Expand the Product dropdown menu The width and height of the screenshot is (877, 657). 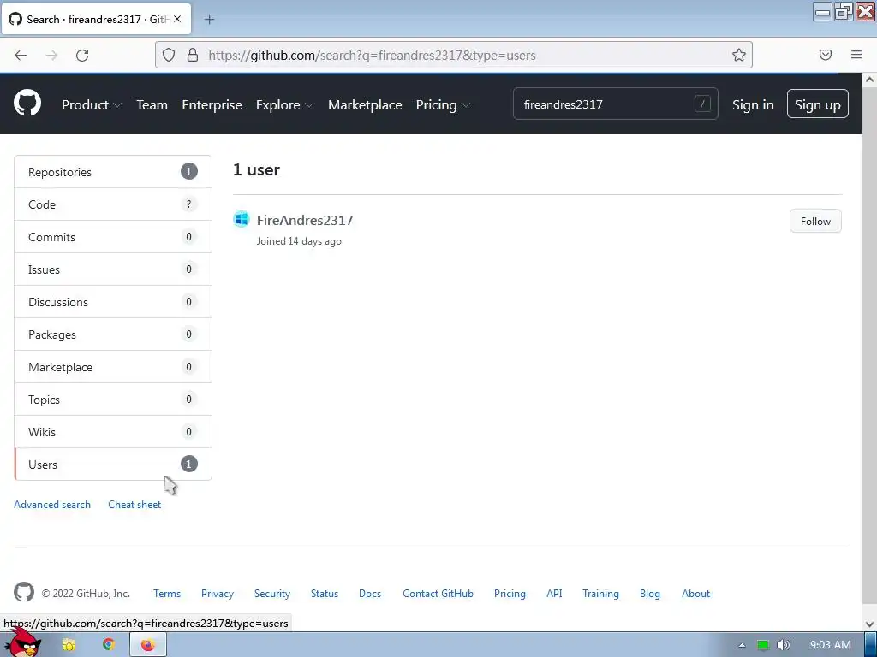[x=91, y=105]
